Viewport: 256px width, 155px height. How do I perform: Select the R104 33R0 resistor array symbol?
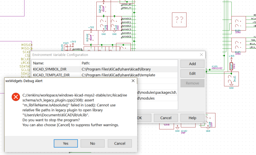coord(238,23)
